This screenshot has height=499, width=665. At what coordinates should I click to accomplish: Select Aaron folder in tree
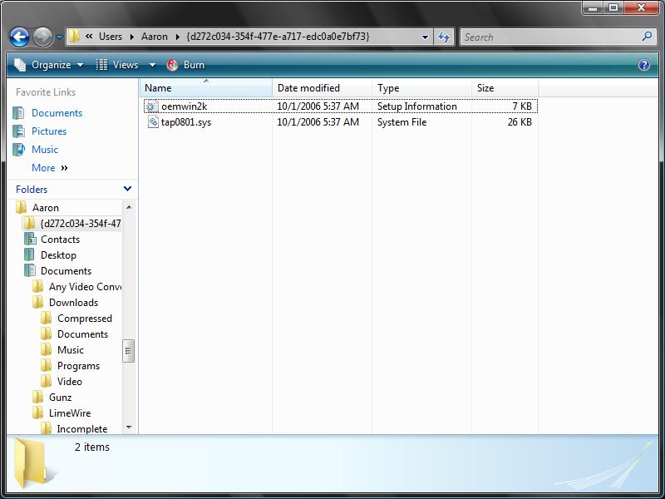pyautogui.click(x=46, y=207)
